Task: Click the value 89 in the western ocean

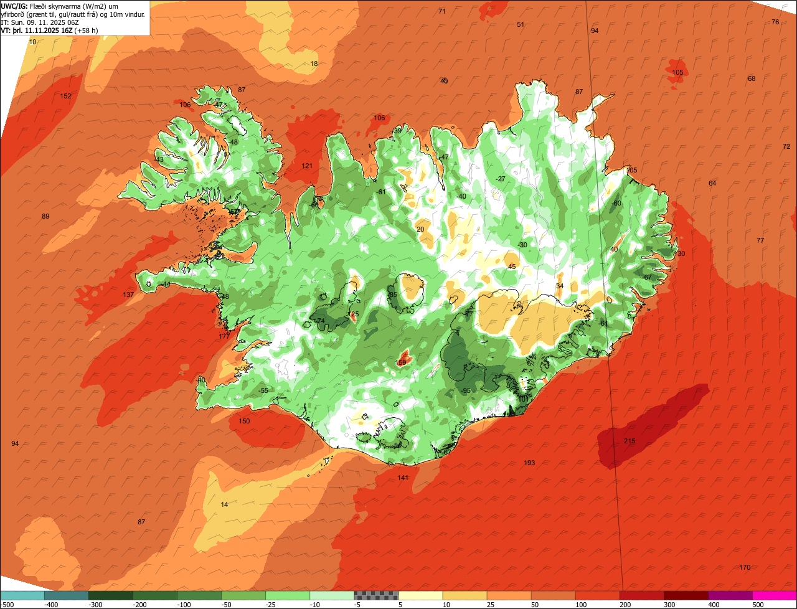Action: point(45,216)
